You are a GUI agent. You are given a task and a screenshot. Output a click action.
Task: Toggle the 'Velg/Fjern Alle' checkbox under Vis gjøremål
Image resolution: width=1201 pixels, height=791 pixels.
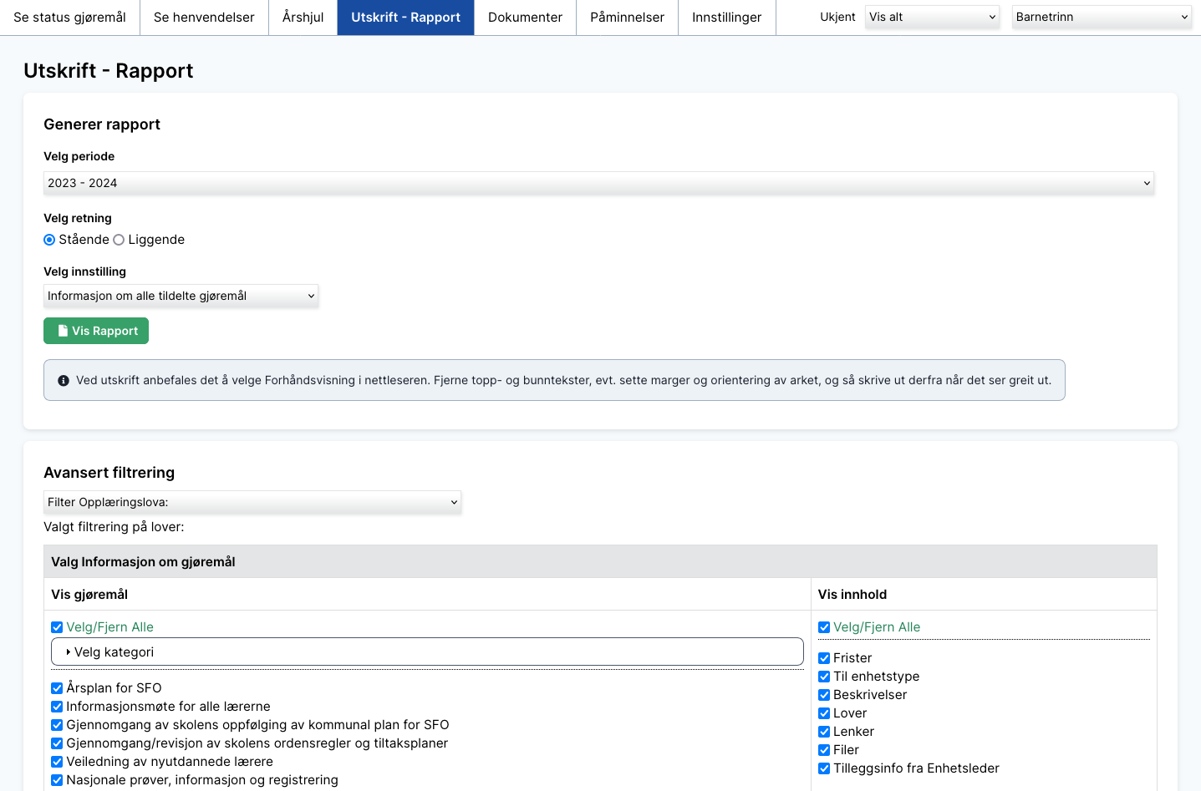[57, 627]
